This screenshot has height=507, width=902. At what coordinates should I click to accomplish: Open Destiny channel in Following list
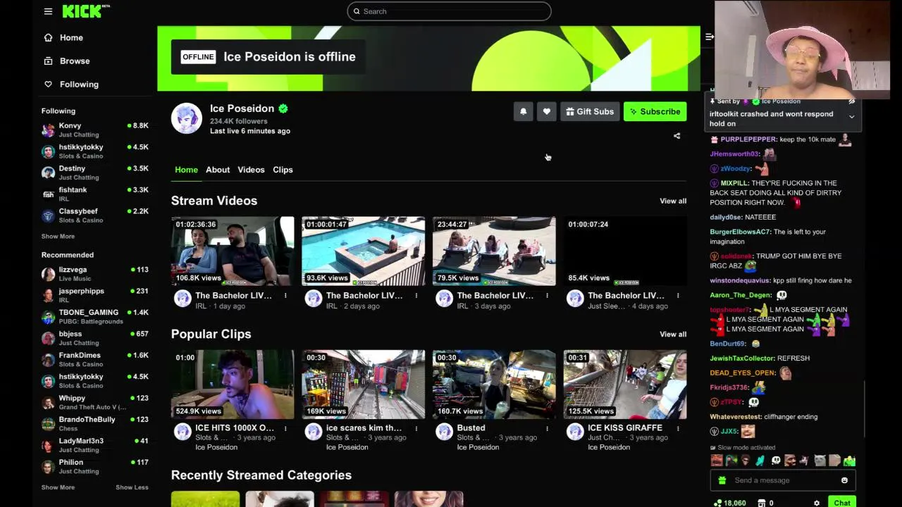94,173
